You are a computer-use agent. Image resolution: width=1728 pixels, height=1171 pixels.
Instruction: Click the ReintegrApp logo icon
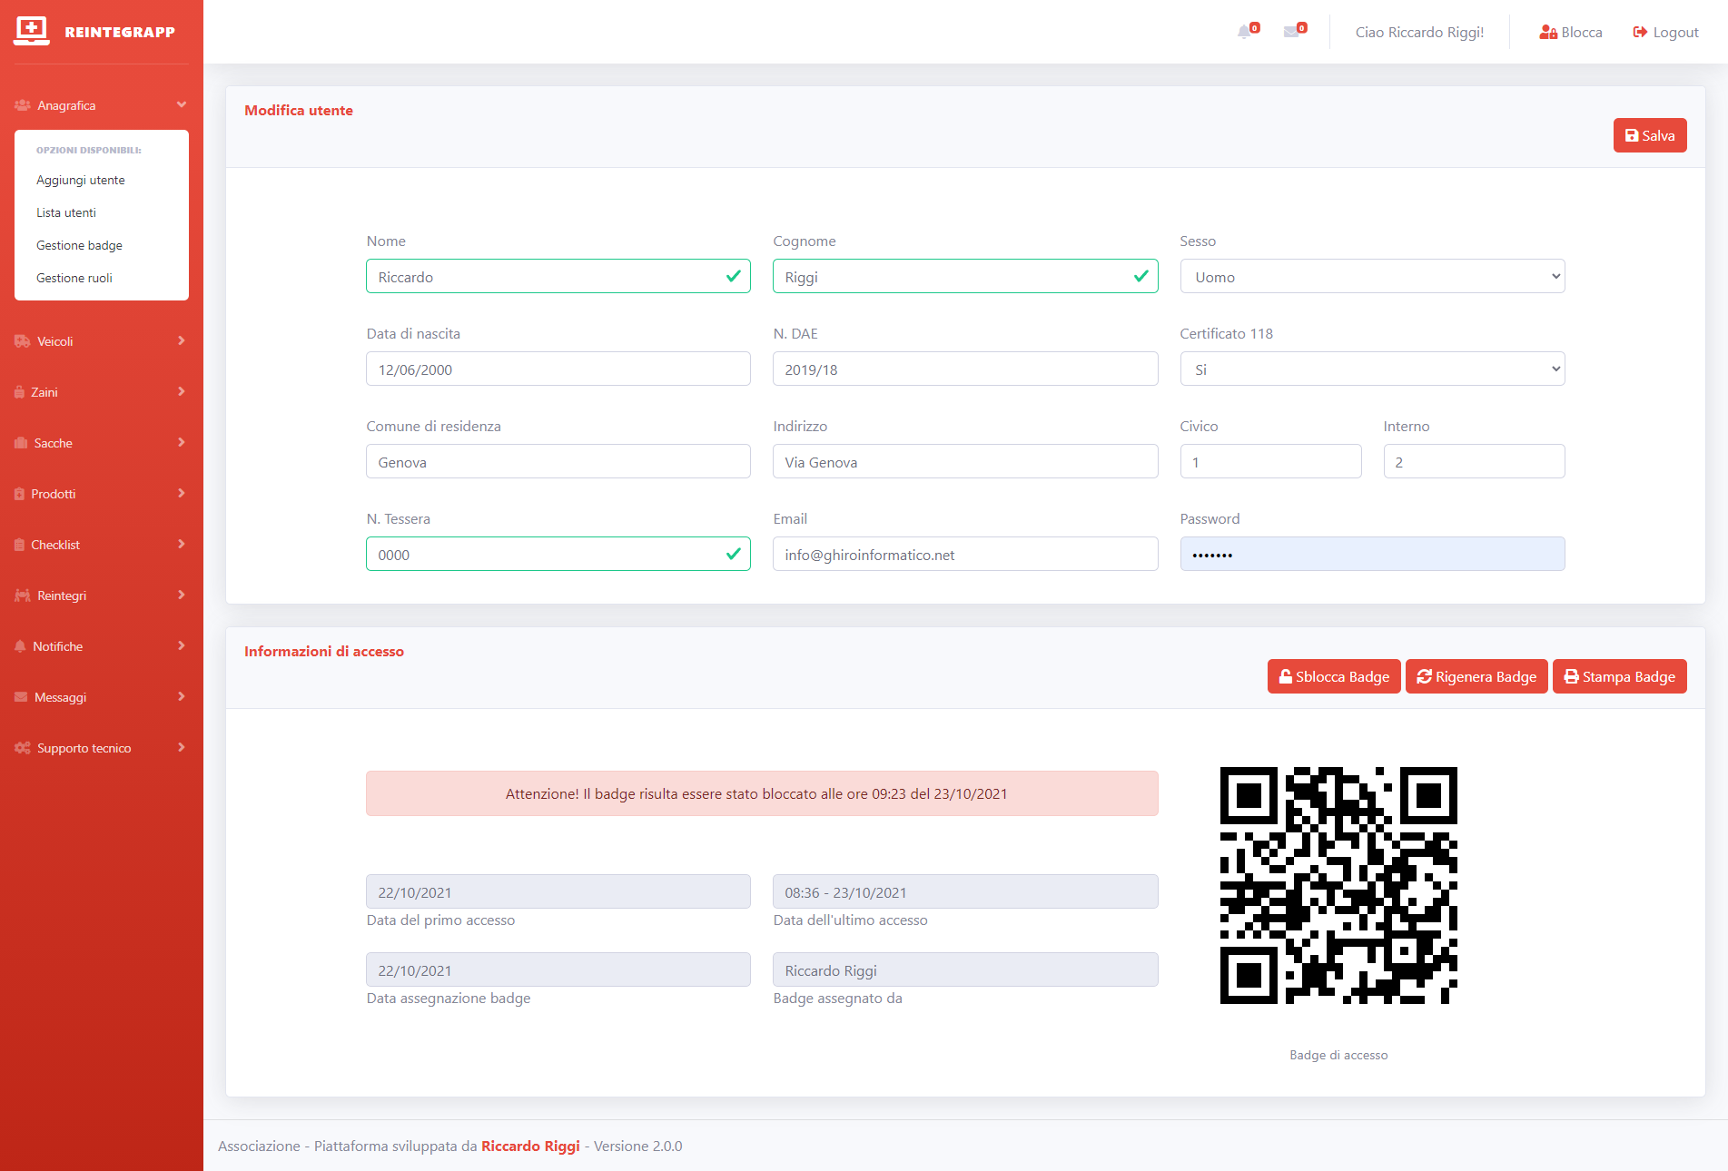32,31
